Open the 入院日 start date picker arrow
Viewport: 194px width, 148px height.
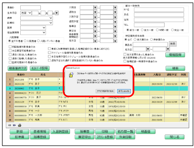click(95, 8)
